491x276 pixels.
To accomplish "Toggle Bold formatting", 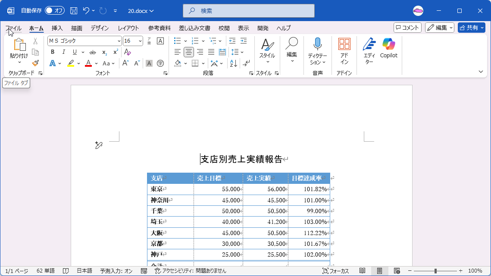I will click(x=53, y=52).
